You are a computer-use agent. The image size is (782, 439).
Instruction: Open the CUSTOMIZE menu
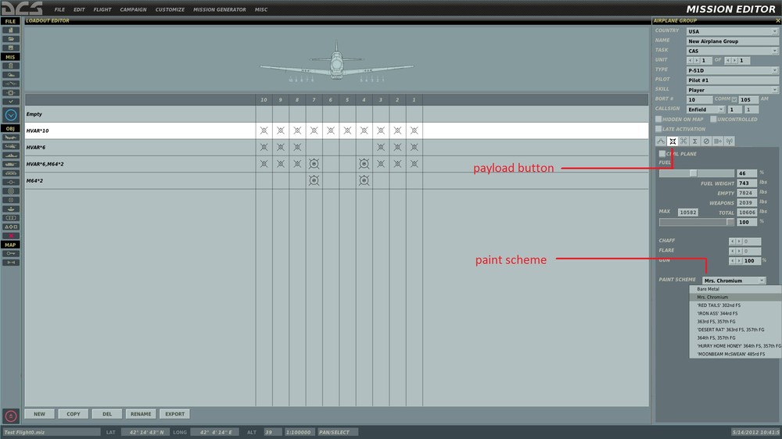(x=170, y=9)
